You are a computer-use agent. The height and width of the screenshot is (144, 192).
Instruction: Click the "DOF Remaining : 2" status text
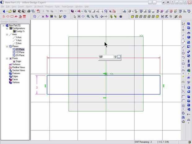(143, 142)
